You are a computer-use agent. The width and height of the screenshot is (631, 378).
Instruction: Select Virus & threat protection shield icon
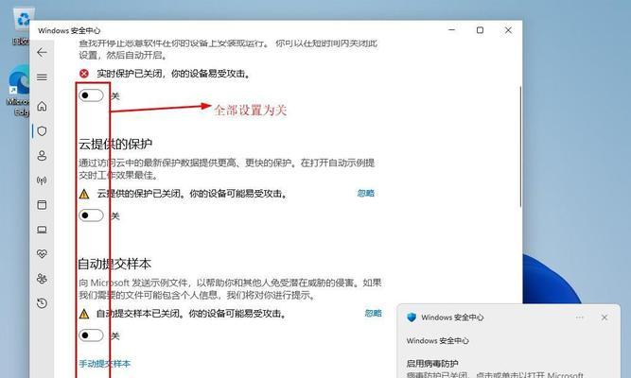coord(42,131)
